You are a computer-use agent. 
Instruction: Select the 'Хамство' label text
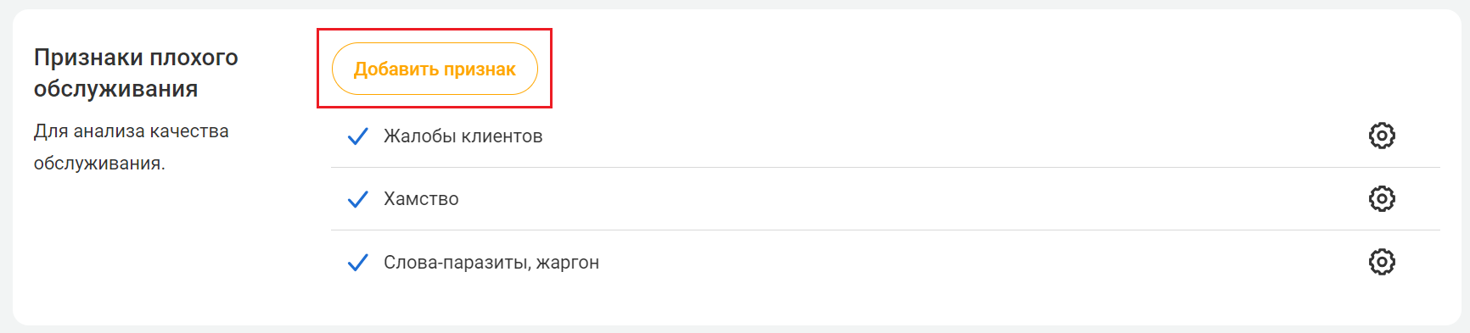(421, 199)
